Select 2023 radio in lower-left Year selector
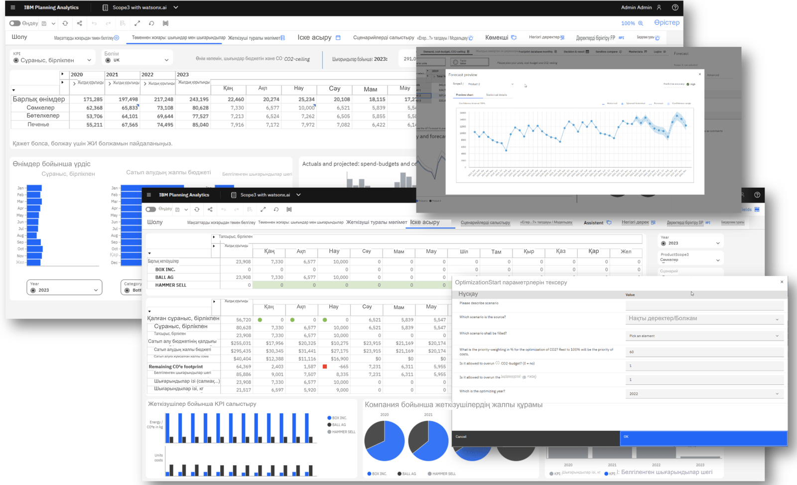 point(33,290)
